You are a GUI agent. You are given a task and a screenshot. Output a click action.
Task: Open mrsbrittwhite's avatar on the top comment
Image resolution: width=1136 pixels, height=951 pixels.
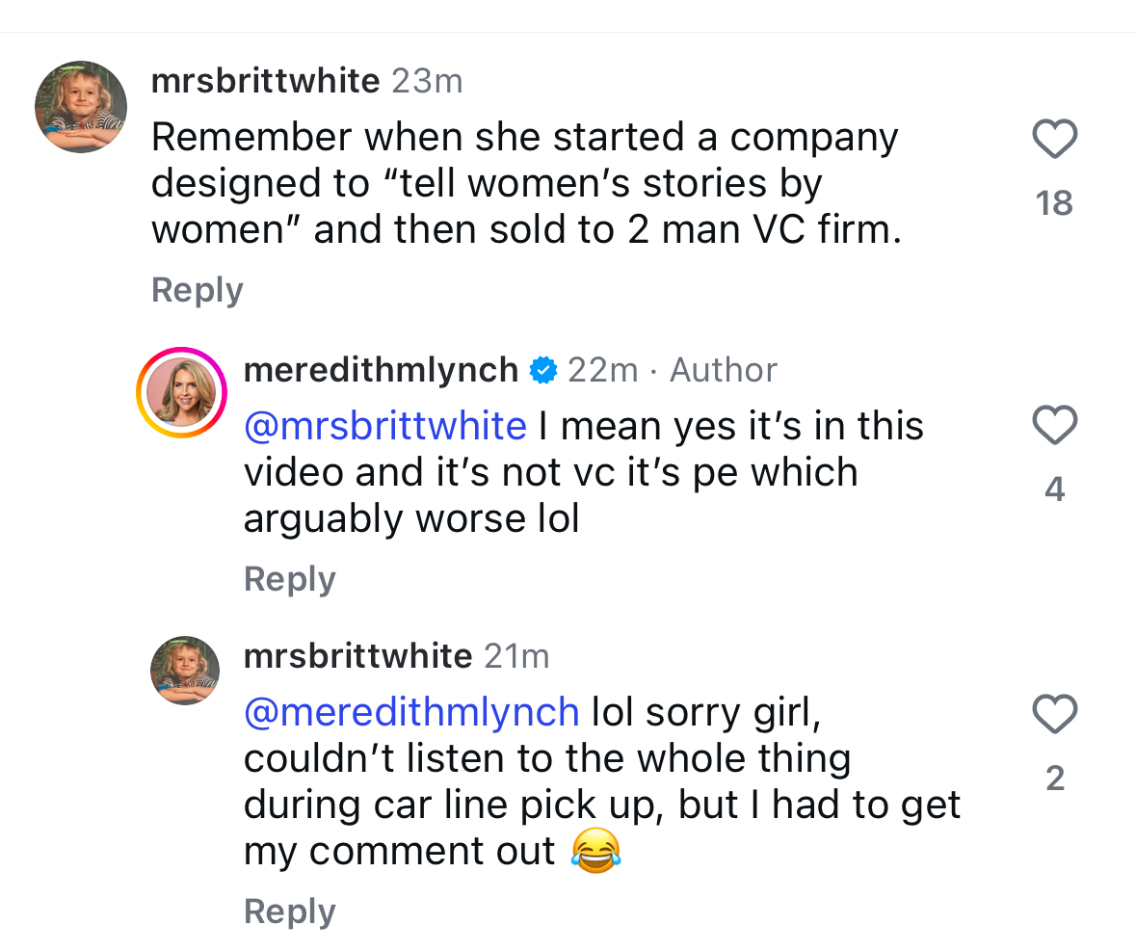(x=81, y=106)
